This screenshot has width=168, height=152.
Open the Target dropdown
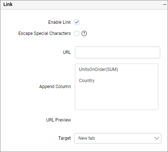click(118, 138)
